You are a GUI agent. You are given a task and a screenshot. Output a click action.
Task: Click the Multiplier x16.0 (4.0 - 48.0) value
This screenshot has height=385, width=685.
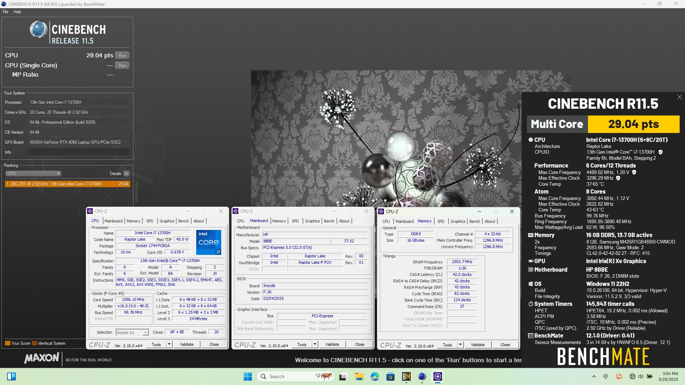[133, 306]
